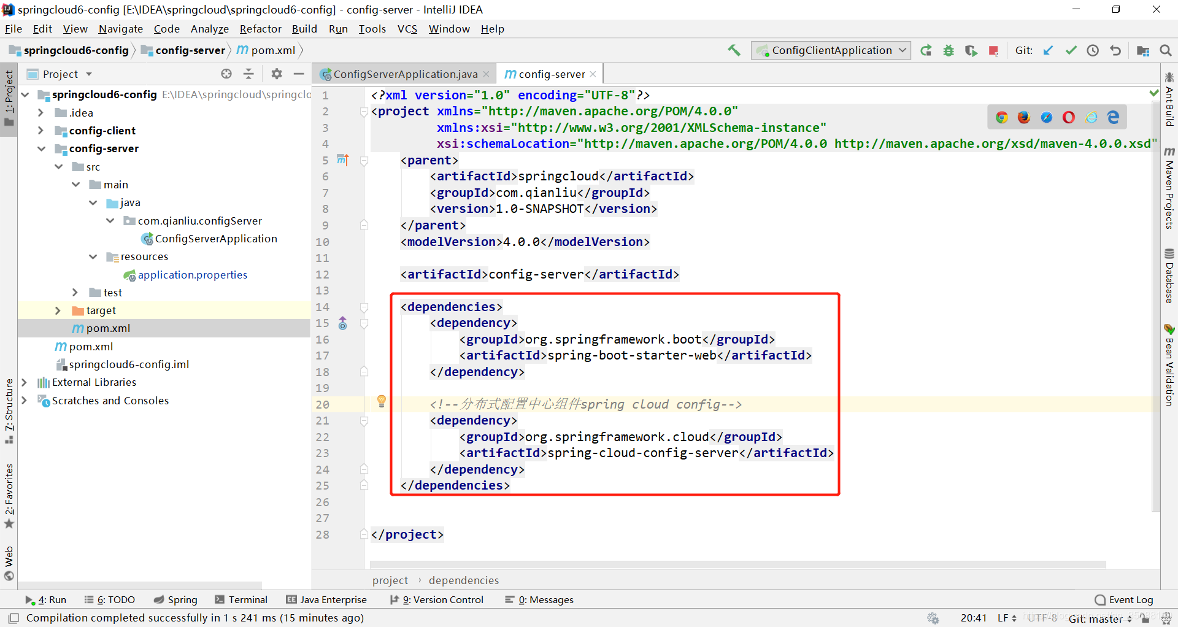Open pom preview in Internet Explorer icon
The width and height of the screenshot is (1178, 627).
point(1091,117)
